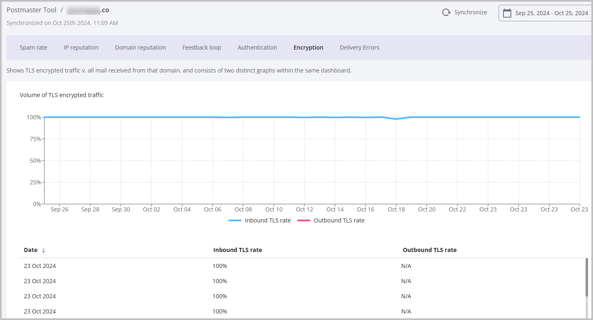Click the Inbound TLS rate column header
This screenshot has height=320, width=593.
(x=237, y=250)
